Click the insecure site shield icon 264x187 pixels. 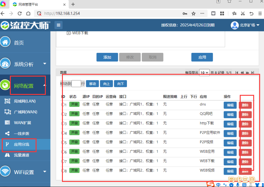tap(39, 14)
